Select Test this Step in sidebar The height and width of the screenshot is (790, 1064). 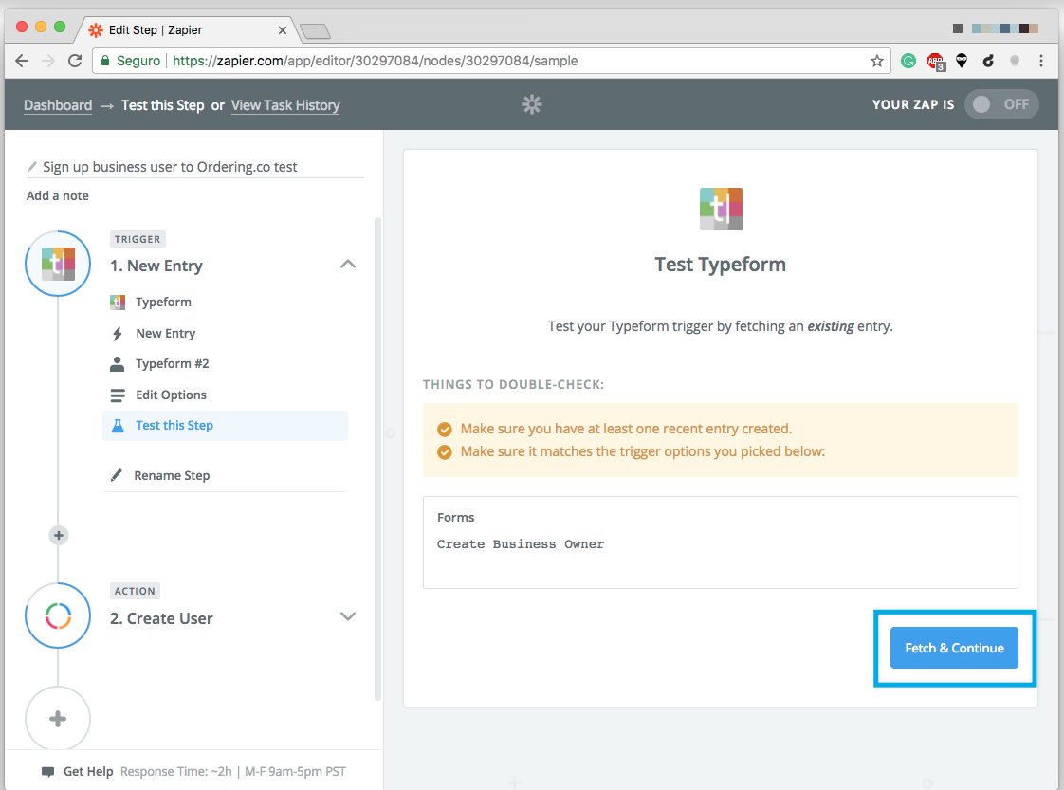pos(226,426)
